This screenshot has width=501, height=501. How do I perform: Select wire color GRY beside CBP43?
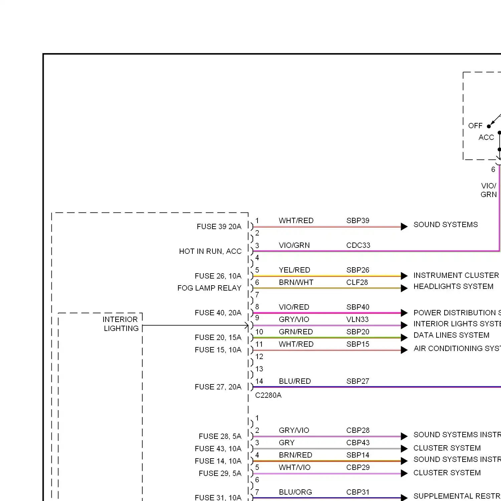pyautogui.click(x=287, y=443)
